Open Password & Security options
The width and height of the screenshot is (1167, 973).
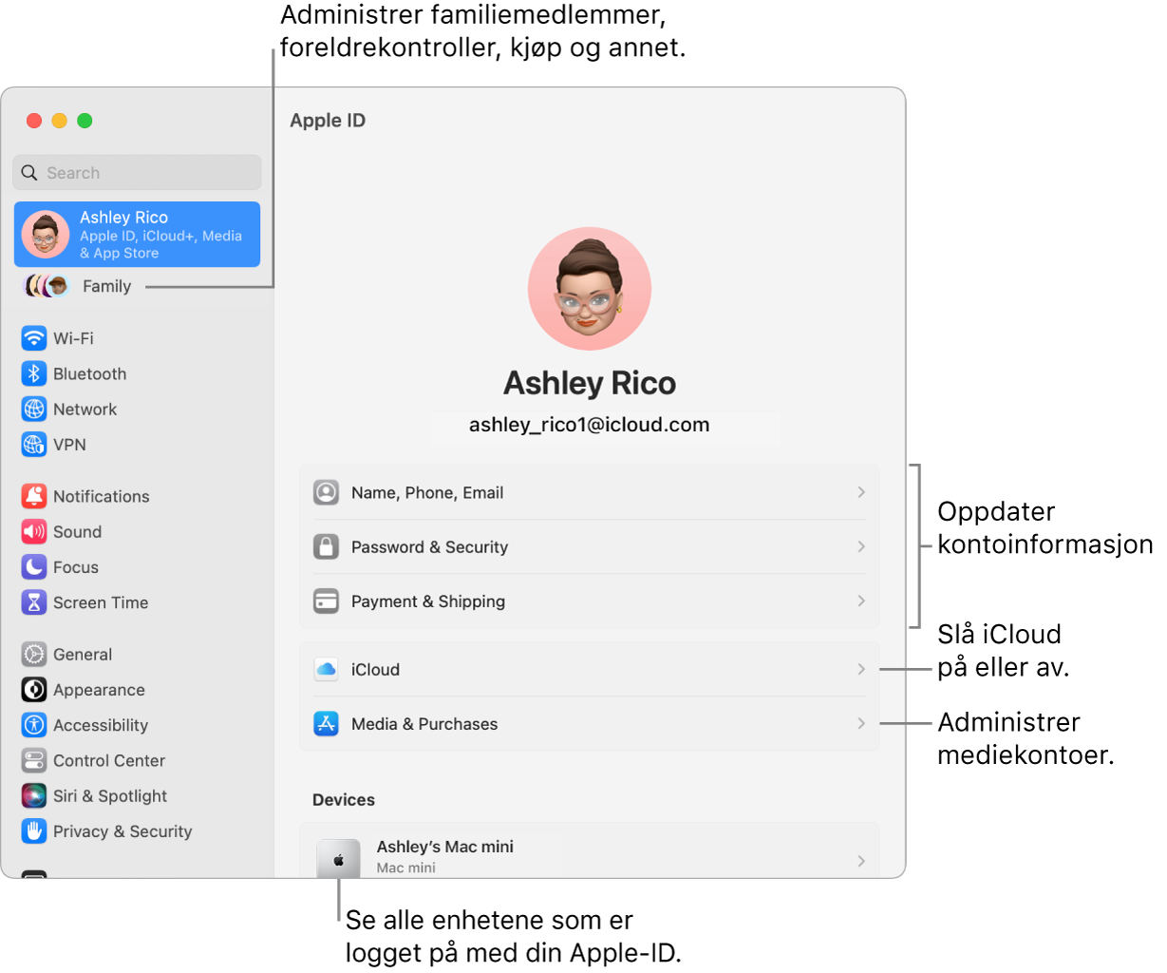coord(589,546)
